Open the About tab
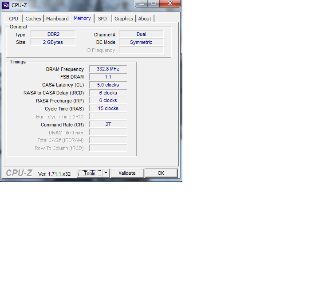327x287 pixels. coord(145,19)
